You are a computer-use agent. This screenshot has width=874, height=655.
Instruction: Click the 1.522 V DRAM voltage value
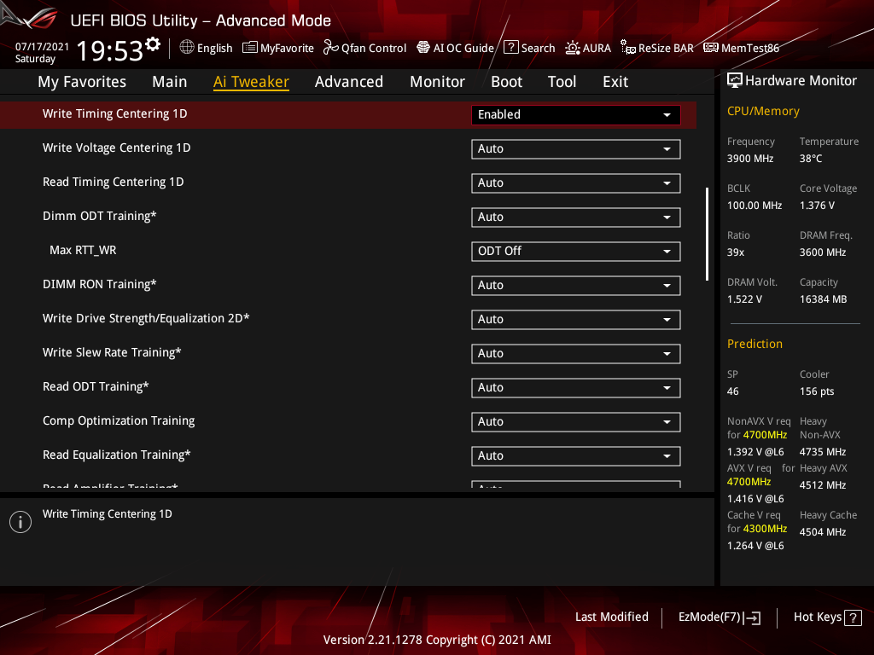click(744, 299)
